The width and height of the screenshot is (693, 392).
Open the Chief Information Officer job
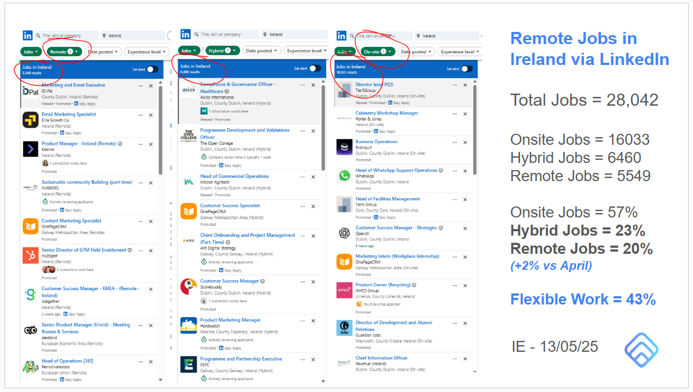pyautogui.click(x=382, y=358)
